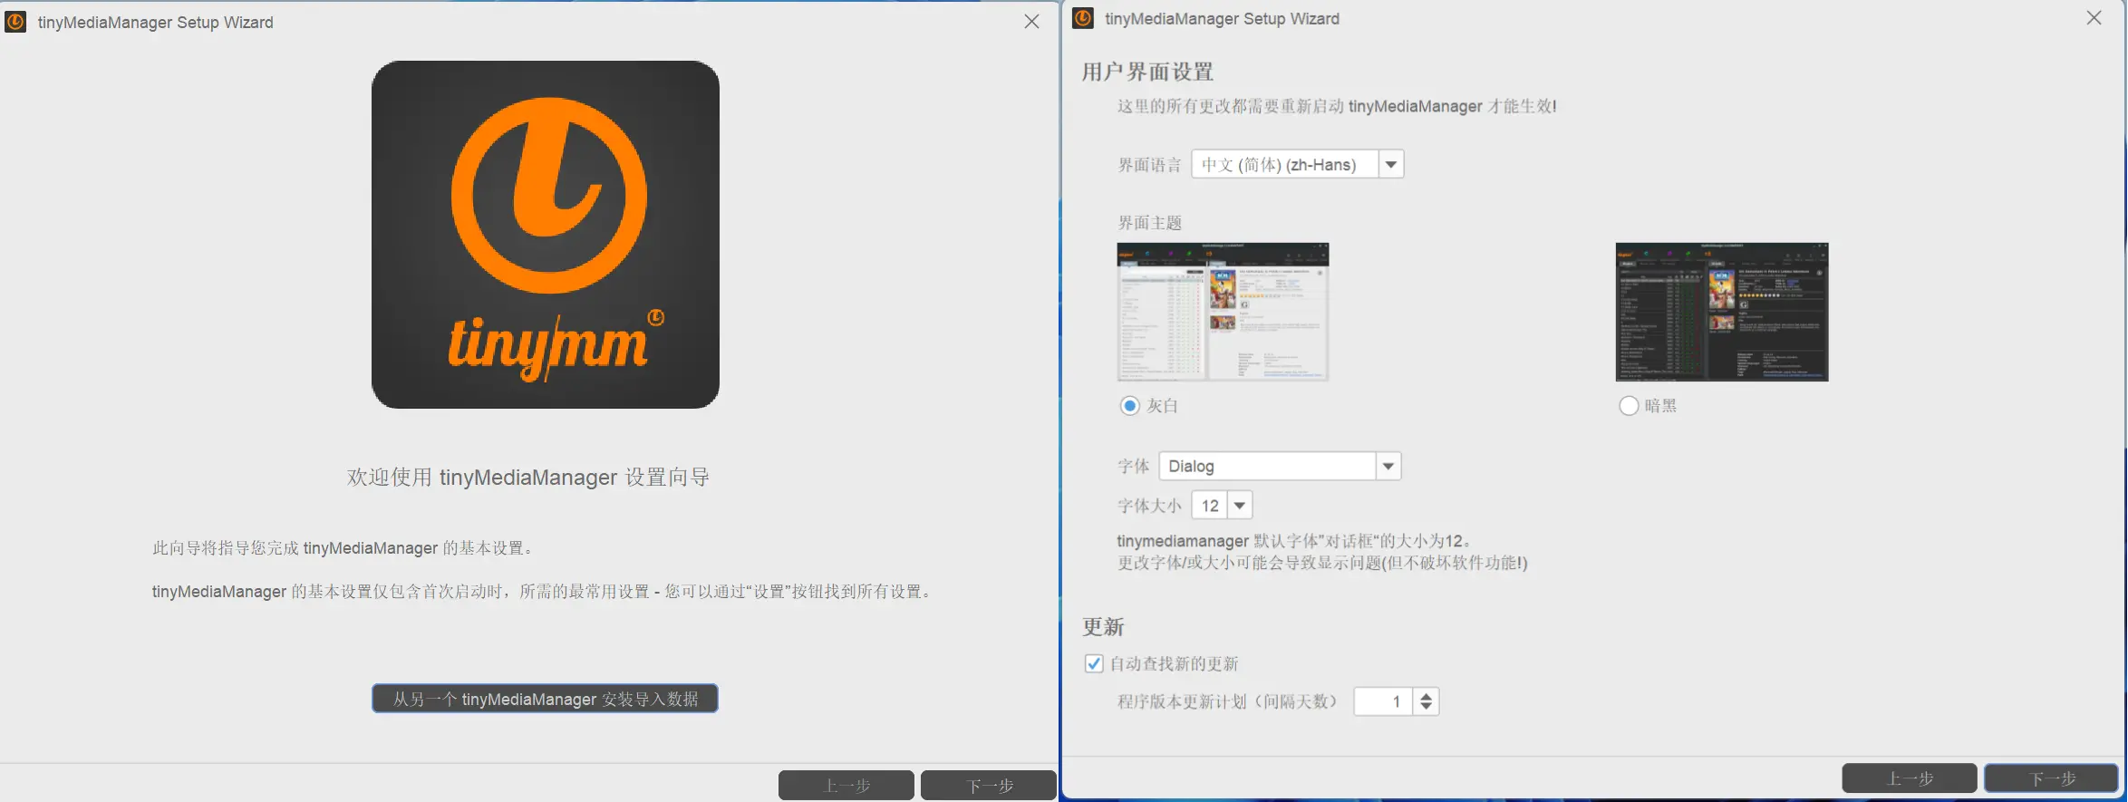Click the 用户界面设置 heading text
The height and width of the screenshot is (802, 2128).
pyautogui.click(x=1147, y=72)
